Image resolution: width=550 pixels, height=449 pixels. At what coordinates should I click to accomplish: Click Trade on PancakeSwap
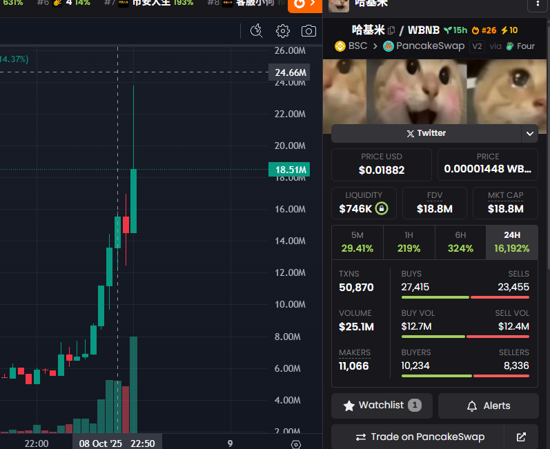click(x=418, y=437)
